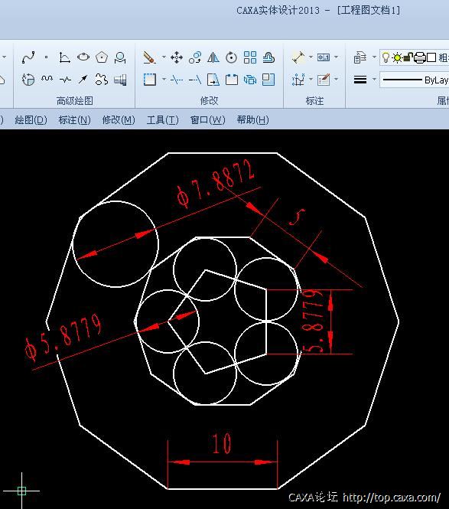The height and width of the screenshot is (509, 449).
Task: Click the dashed rectangle Trim tool
Action: 150,79
